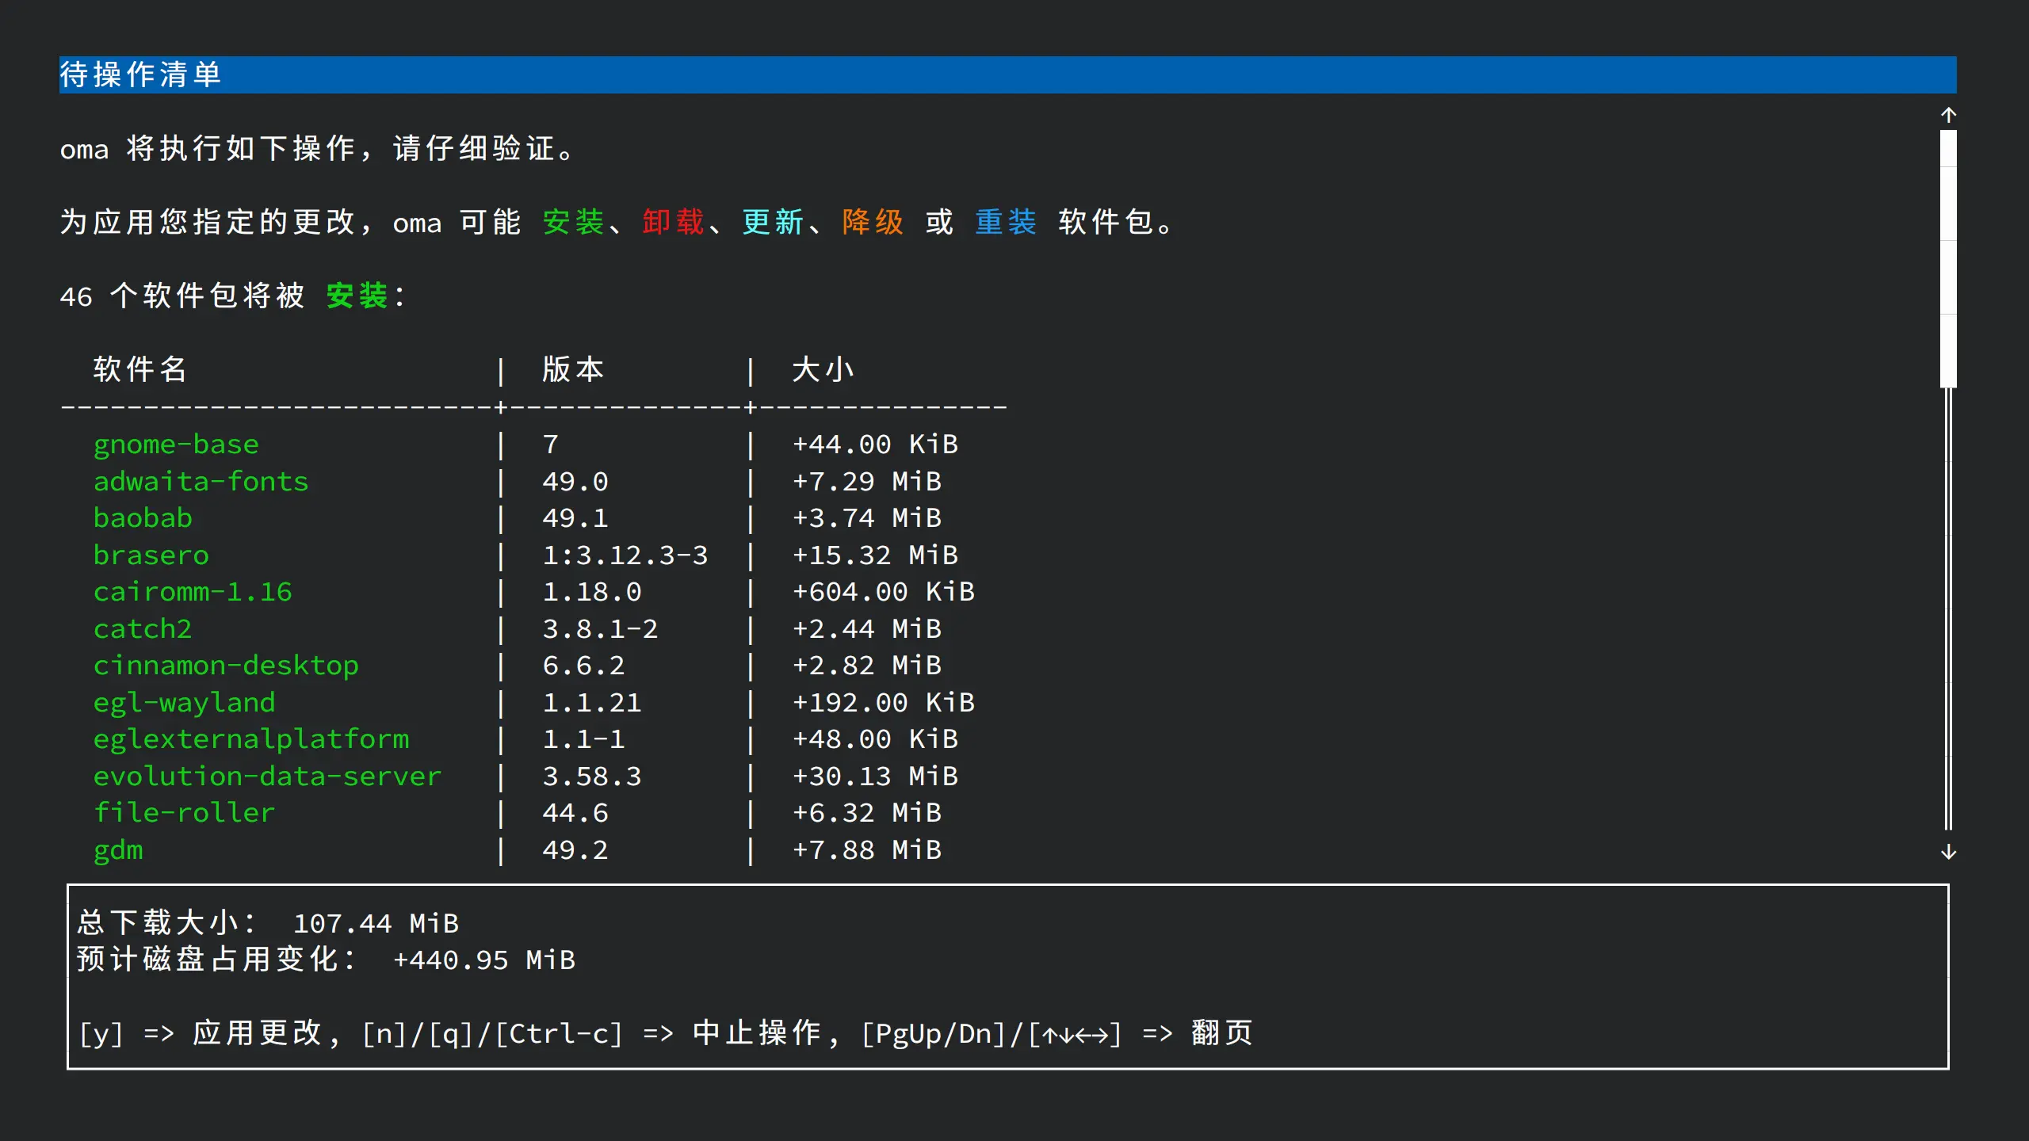The image size is (2029, 1141).
Task: Select the baobab package entry
Action: click(x=143, y=517)
